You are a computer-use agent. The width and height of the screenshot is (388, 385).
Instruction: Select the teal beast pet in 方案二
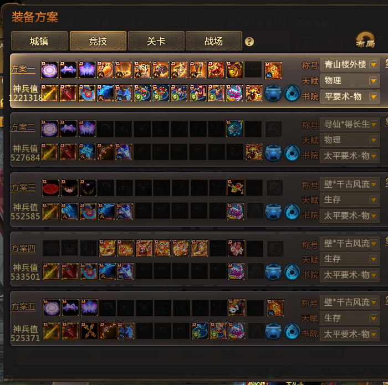[x=234, y=129]
